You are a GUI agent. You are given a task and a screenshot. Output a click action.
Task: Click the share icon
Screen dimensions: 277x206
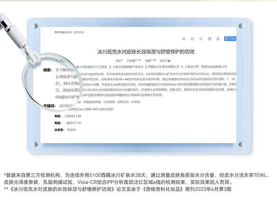[201, 39]
